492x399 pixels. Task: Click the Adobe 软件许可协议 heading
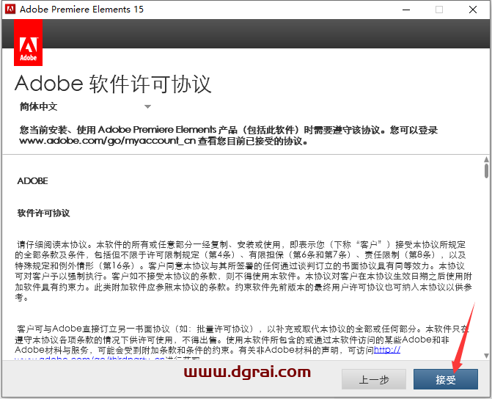click(113, 84)
